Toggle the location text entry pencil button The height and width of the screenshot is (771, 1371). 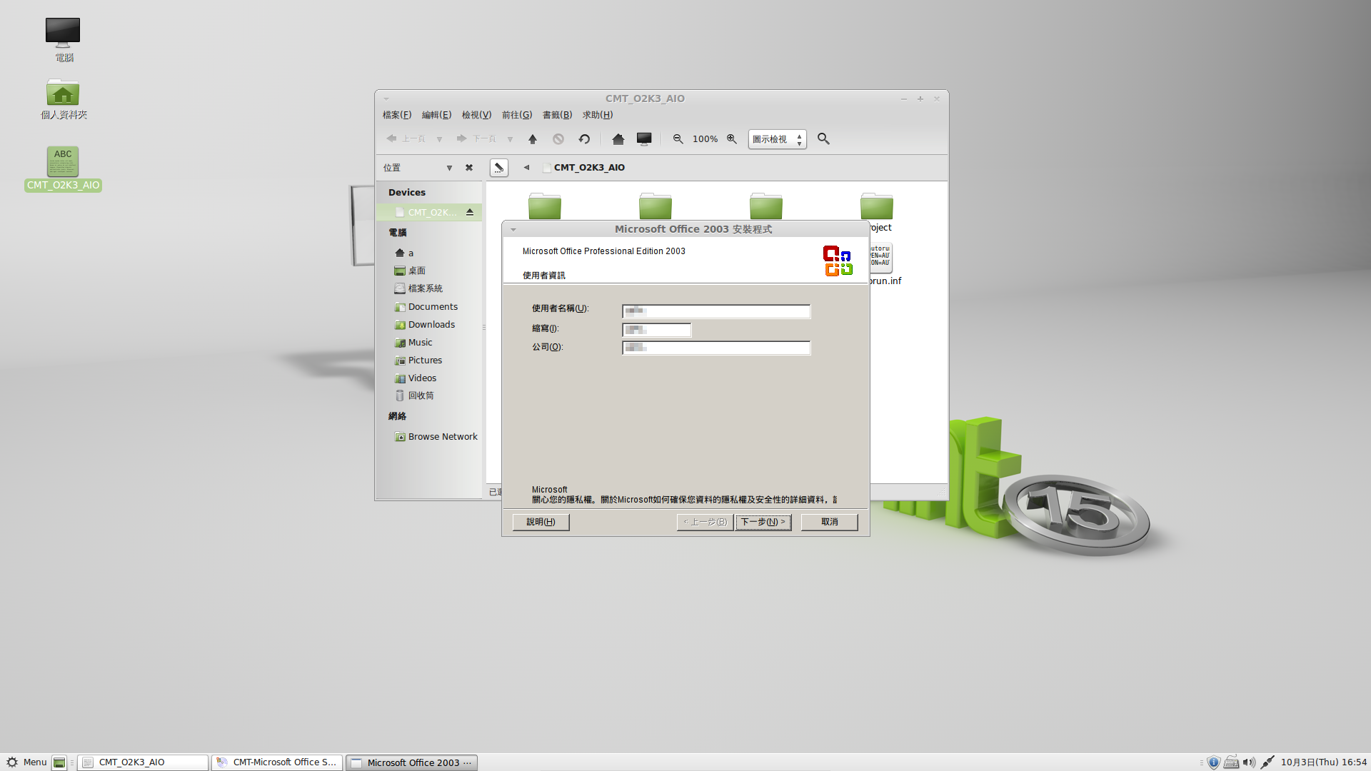[498, 168]
